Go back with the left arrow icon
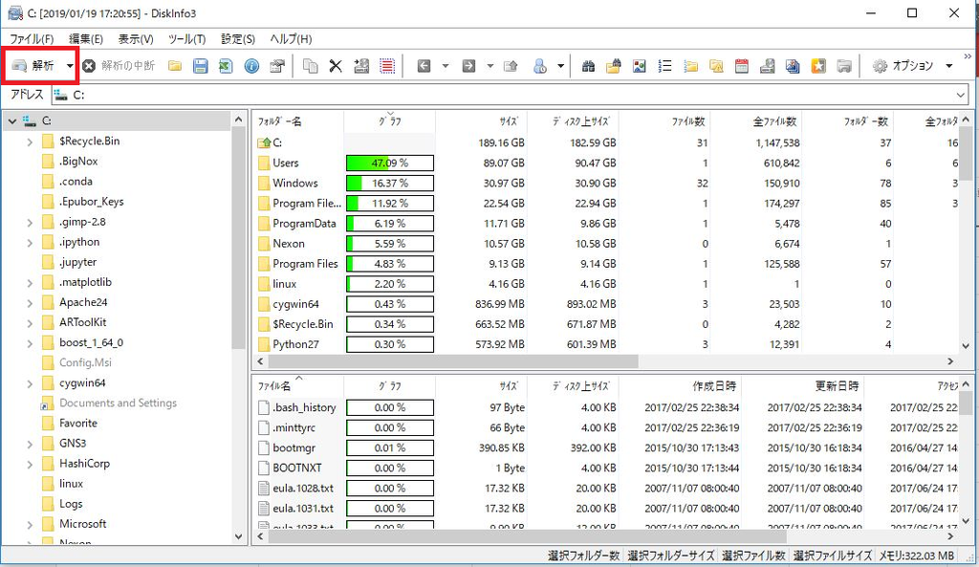Viewport: 979px width, 567px height. (424, 66)
